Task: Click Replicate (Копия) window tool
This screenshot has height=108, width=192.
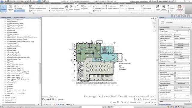Action: tap(170, 6)
